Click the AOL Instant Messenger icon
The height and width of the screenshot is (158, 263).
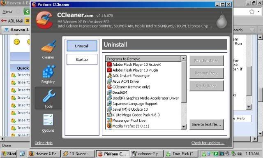pos(109,76)
